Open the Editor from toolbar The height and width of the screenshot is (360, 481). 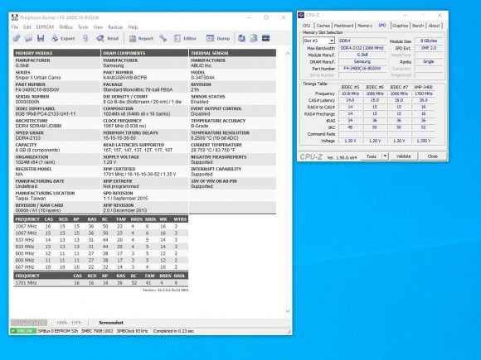(185, 38)
